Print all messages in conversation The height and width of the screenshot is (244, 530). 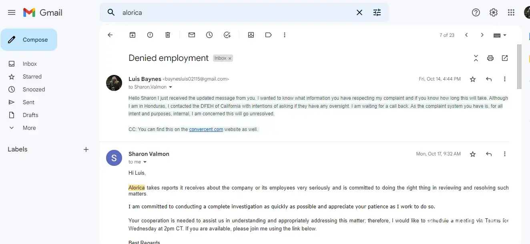490,58
